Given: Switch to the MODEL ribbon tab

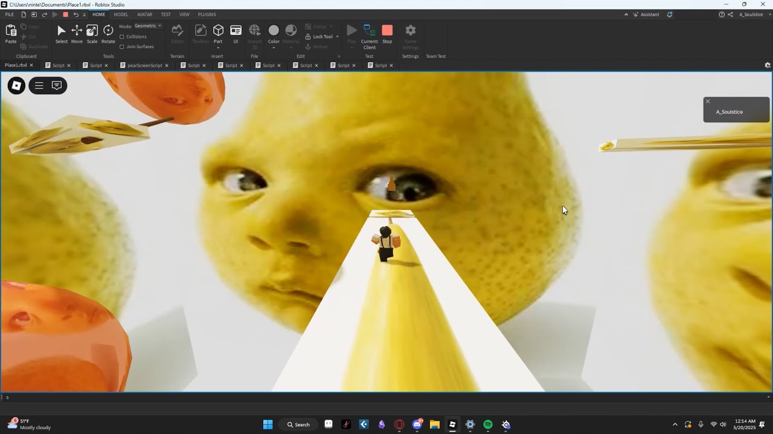Looking at the screenshot, I should click(x=121, y=14).
